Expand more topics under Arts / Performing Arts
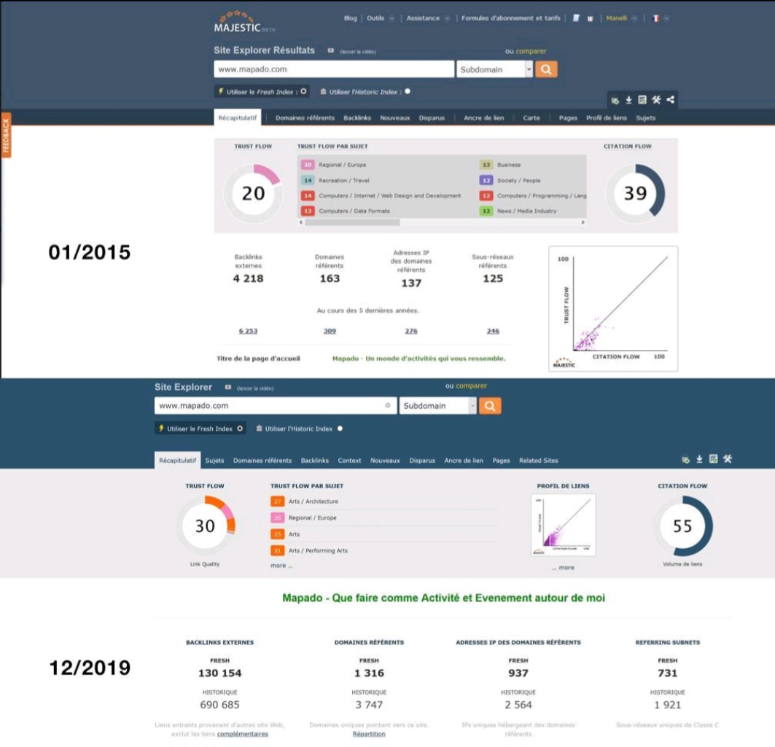This screenshot has width=775, height=747. [281, 566]
